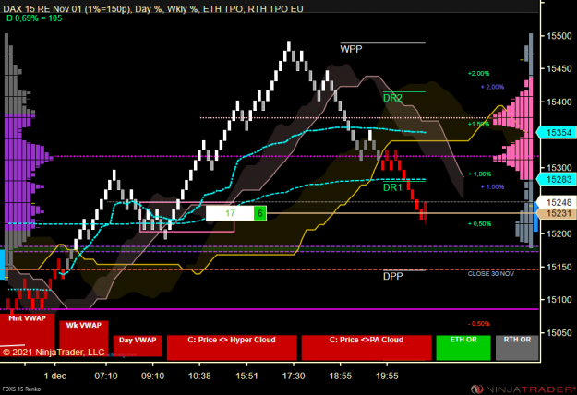Screen dimensions: 577x395
Task: Click the 15100 price axis label
Action: tap(559, 300)
